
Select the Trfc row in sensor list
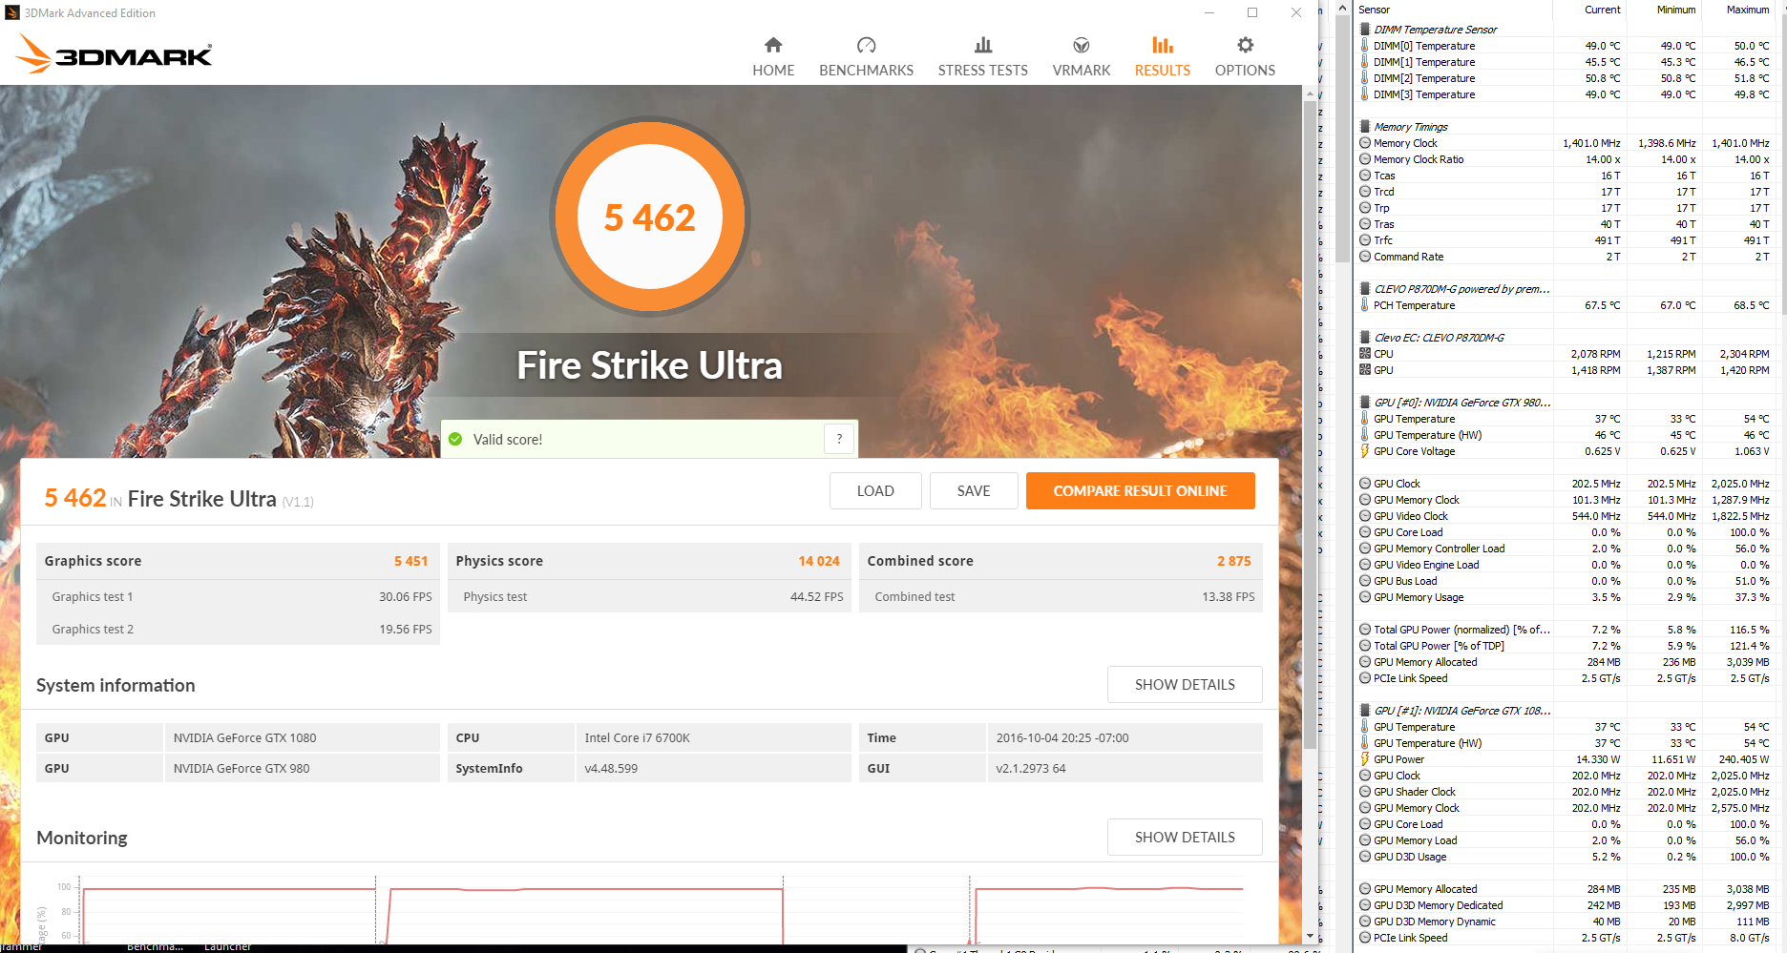[x=1566, y=240]
